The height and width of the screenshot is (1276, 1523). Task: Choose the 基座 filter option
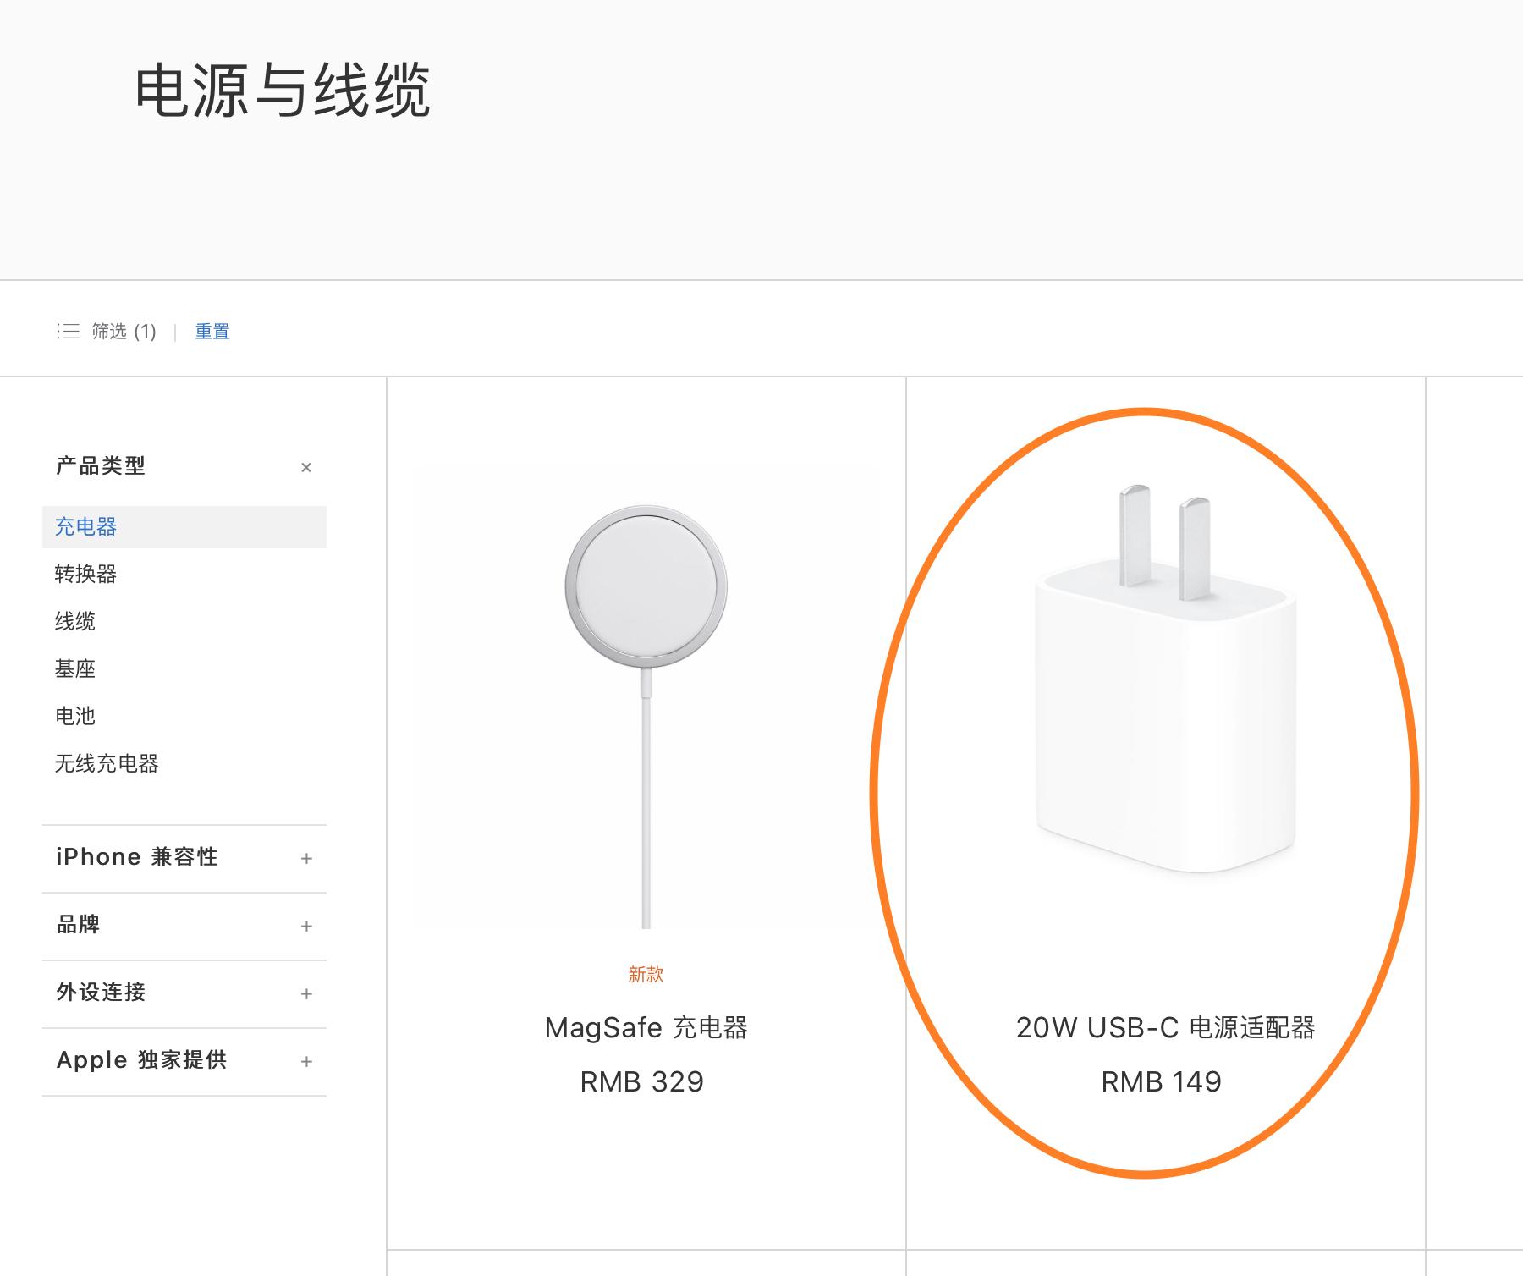point(75,669)
